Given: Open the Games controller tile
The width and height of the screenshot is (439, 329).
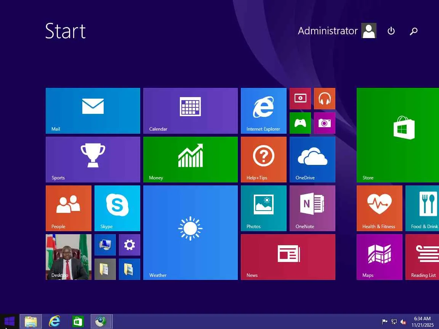Looking at the screenshot, I should pos(300,123).
